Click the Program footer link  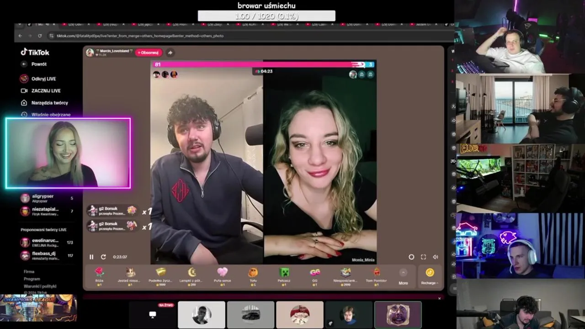pos(32,279)
